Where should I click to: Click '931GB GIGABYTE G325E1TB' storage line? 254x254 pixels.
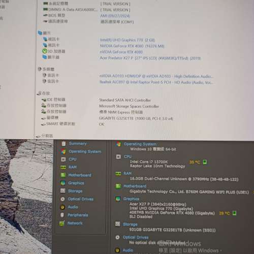point(172,230)
